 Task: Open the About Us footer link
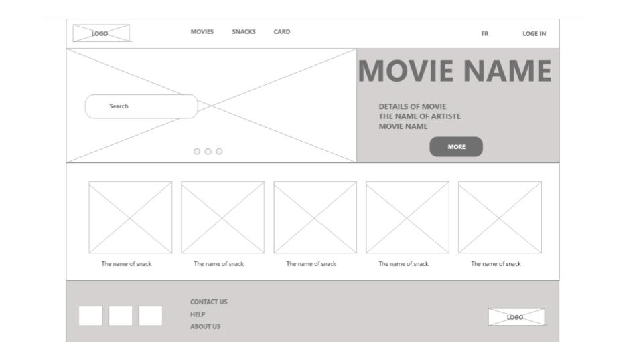(205, 327)
